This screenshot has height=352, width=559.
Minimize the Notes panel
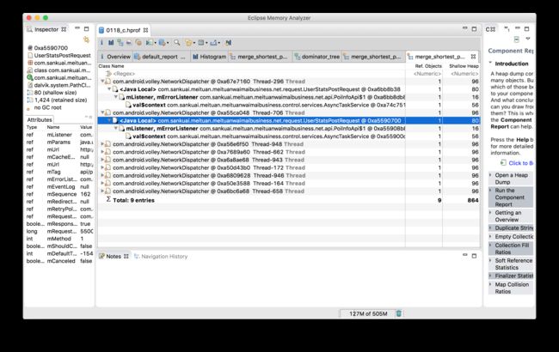point(464,255)
